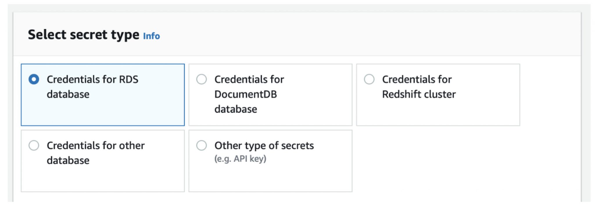The image size is (595, 215).
Task: Click the DocumentDB database tile
Action: [270, 94]
